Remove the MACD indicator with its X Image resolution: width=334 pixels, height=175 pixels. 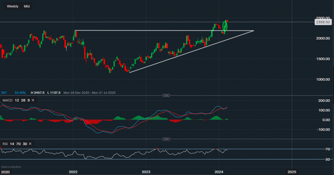[x=33, y=100]
